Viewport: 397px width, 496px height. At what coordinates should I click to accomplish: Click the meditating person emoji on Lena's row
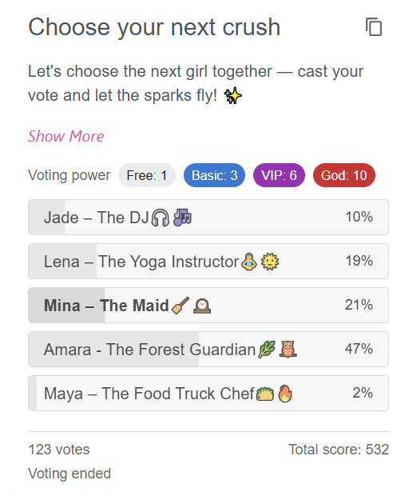click(x=249, y=262)
